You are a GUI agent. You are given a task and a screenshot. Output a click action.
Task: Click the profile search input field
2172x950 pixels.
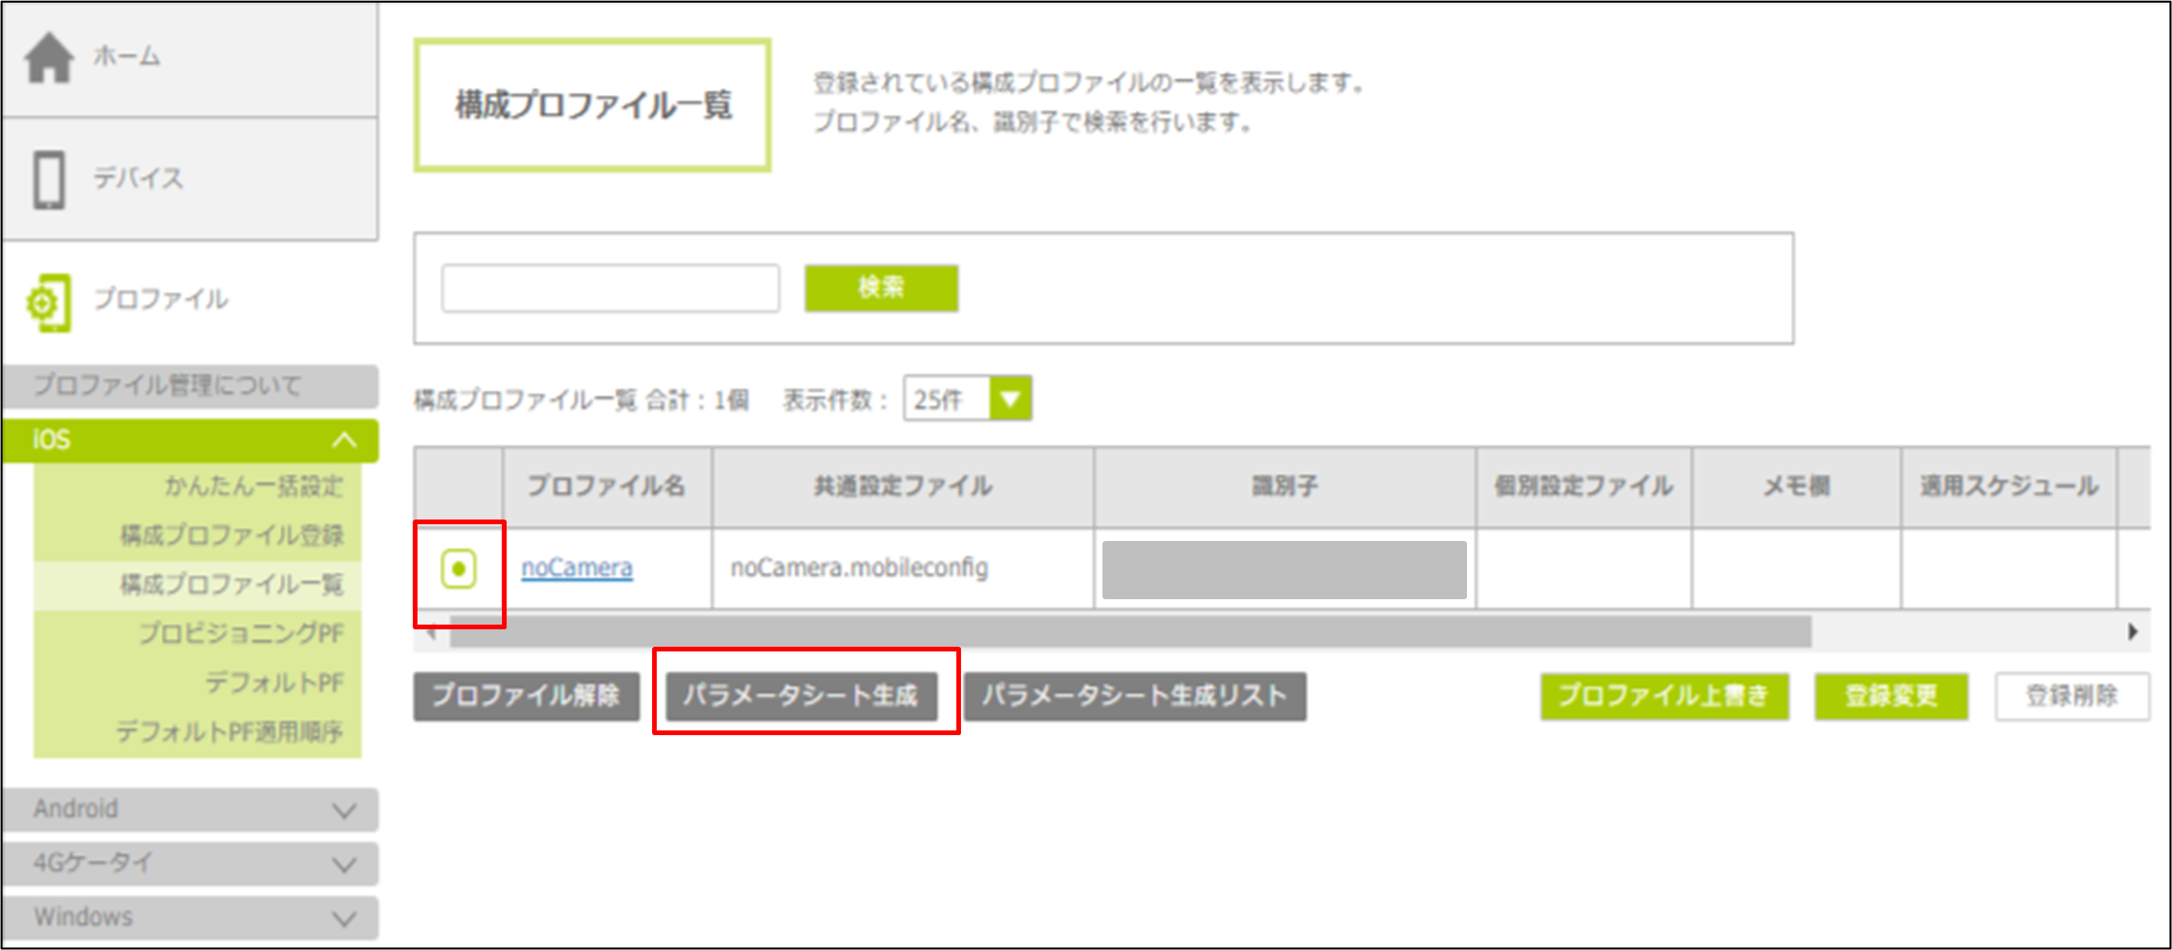pos(610,288)
